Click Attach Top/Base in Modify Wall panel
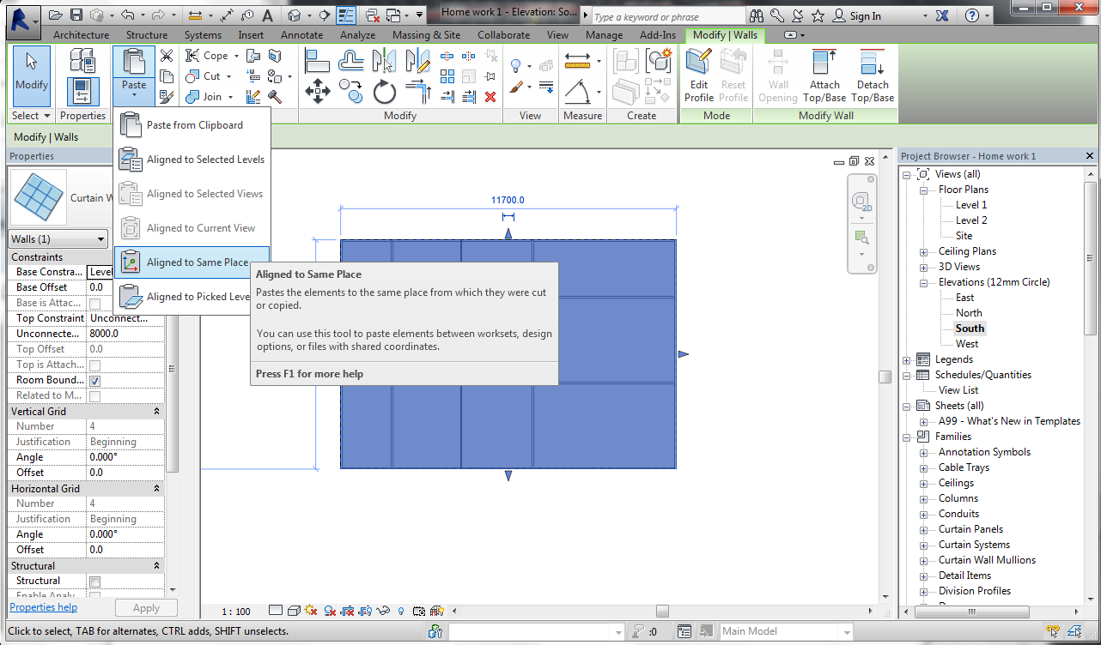 coord(824,75)
